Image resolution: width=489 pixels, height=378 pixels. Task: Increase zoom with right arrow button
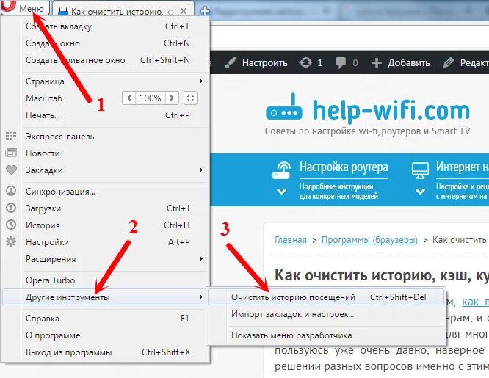click(172, 98)
